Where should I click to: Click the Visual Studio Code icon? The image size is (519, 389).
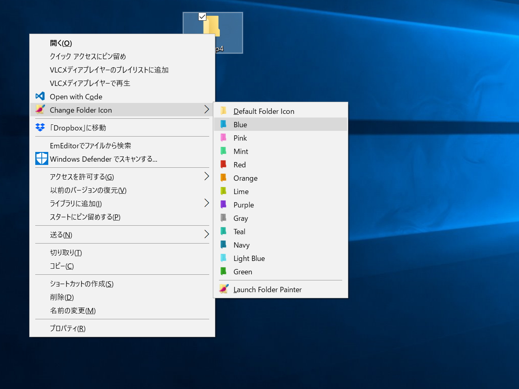[40, 96]
